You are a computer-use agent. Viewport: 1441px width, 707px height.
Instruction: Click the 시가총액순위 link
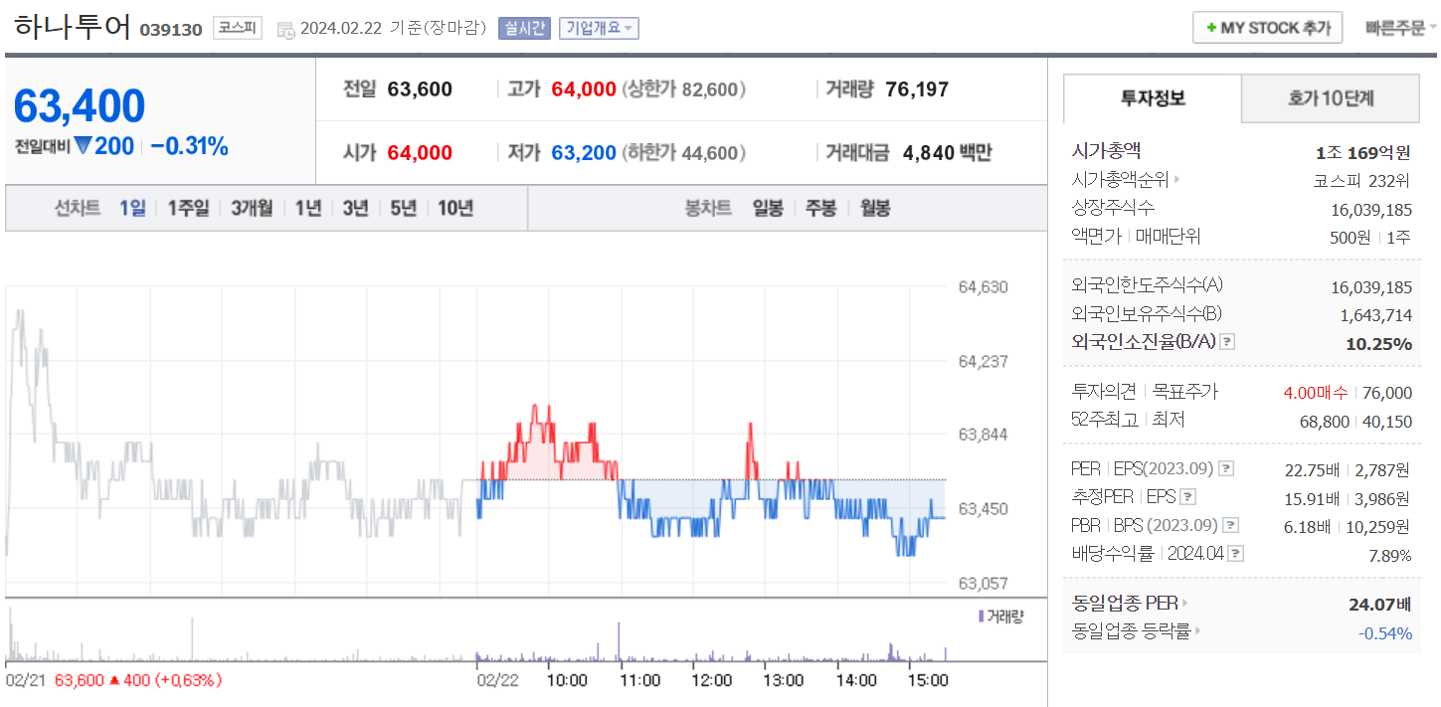pyautogui.click(x=1120, y=180)
